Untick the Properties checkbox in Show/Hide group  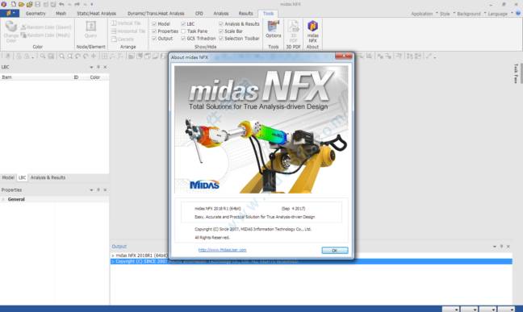click(154, 31)
